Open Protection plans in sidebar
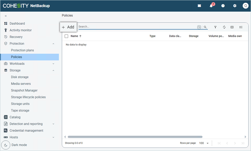This screenshot has width=251, height=151. pyautogui.click(x=22, y=50)
